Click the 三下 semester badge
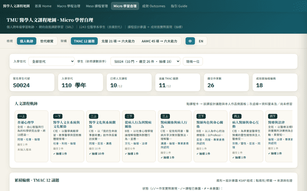The image size is (307, 191). [x=201, y=117]
